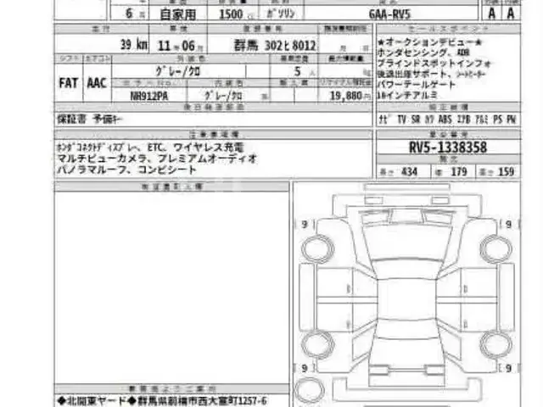Select the ナビ equipment code
Screen dimensions: 543x407
tap(385, 120)
